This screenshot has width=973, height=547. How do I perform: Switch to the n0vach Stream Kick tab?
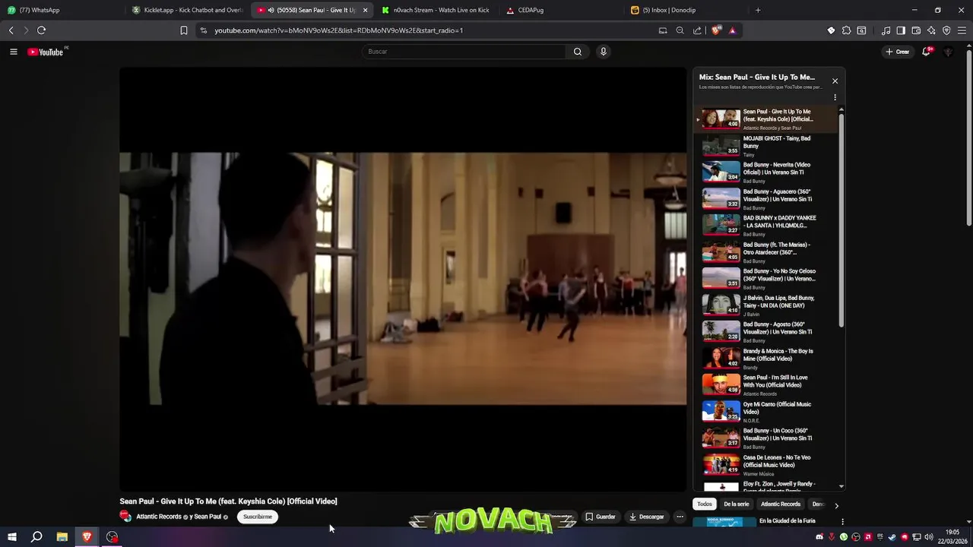click(x=436, y=10)
